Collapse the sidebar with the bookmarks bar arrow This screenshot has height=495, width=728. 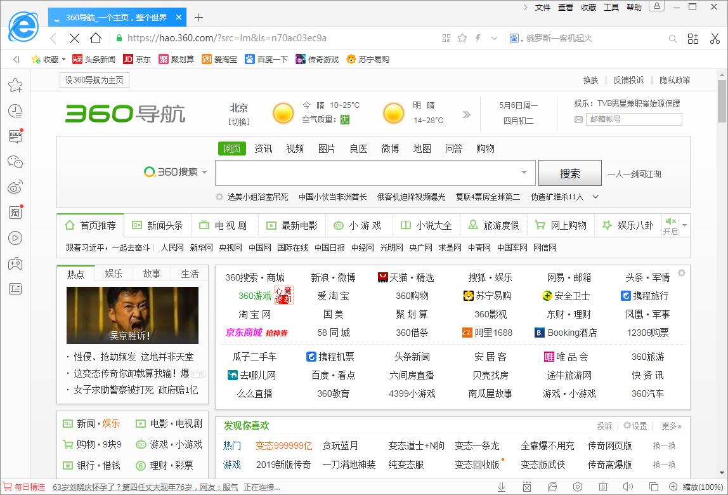(x=16, y=60)
